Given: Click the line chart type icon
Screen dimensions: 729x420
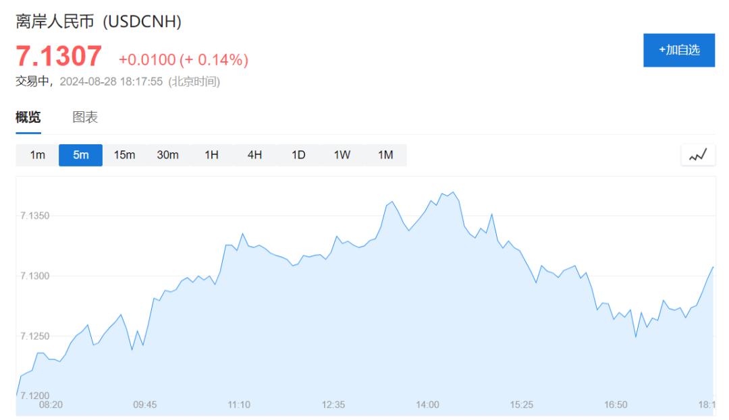Looking at the screenshot, I should click(697, 155).
